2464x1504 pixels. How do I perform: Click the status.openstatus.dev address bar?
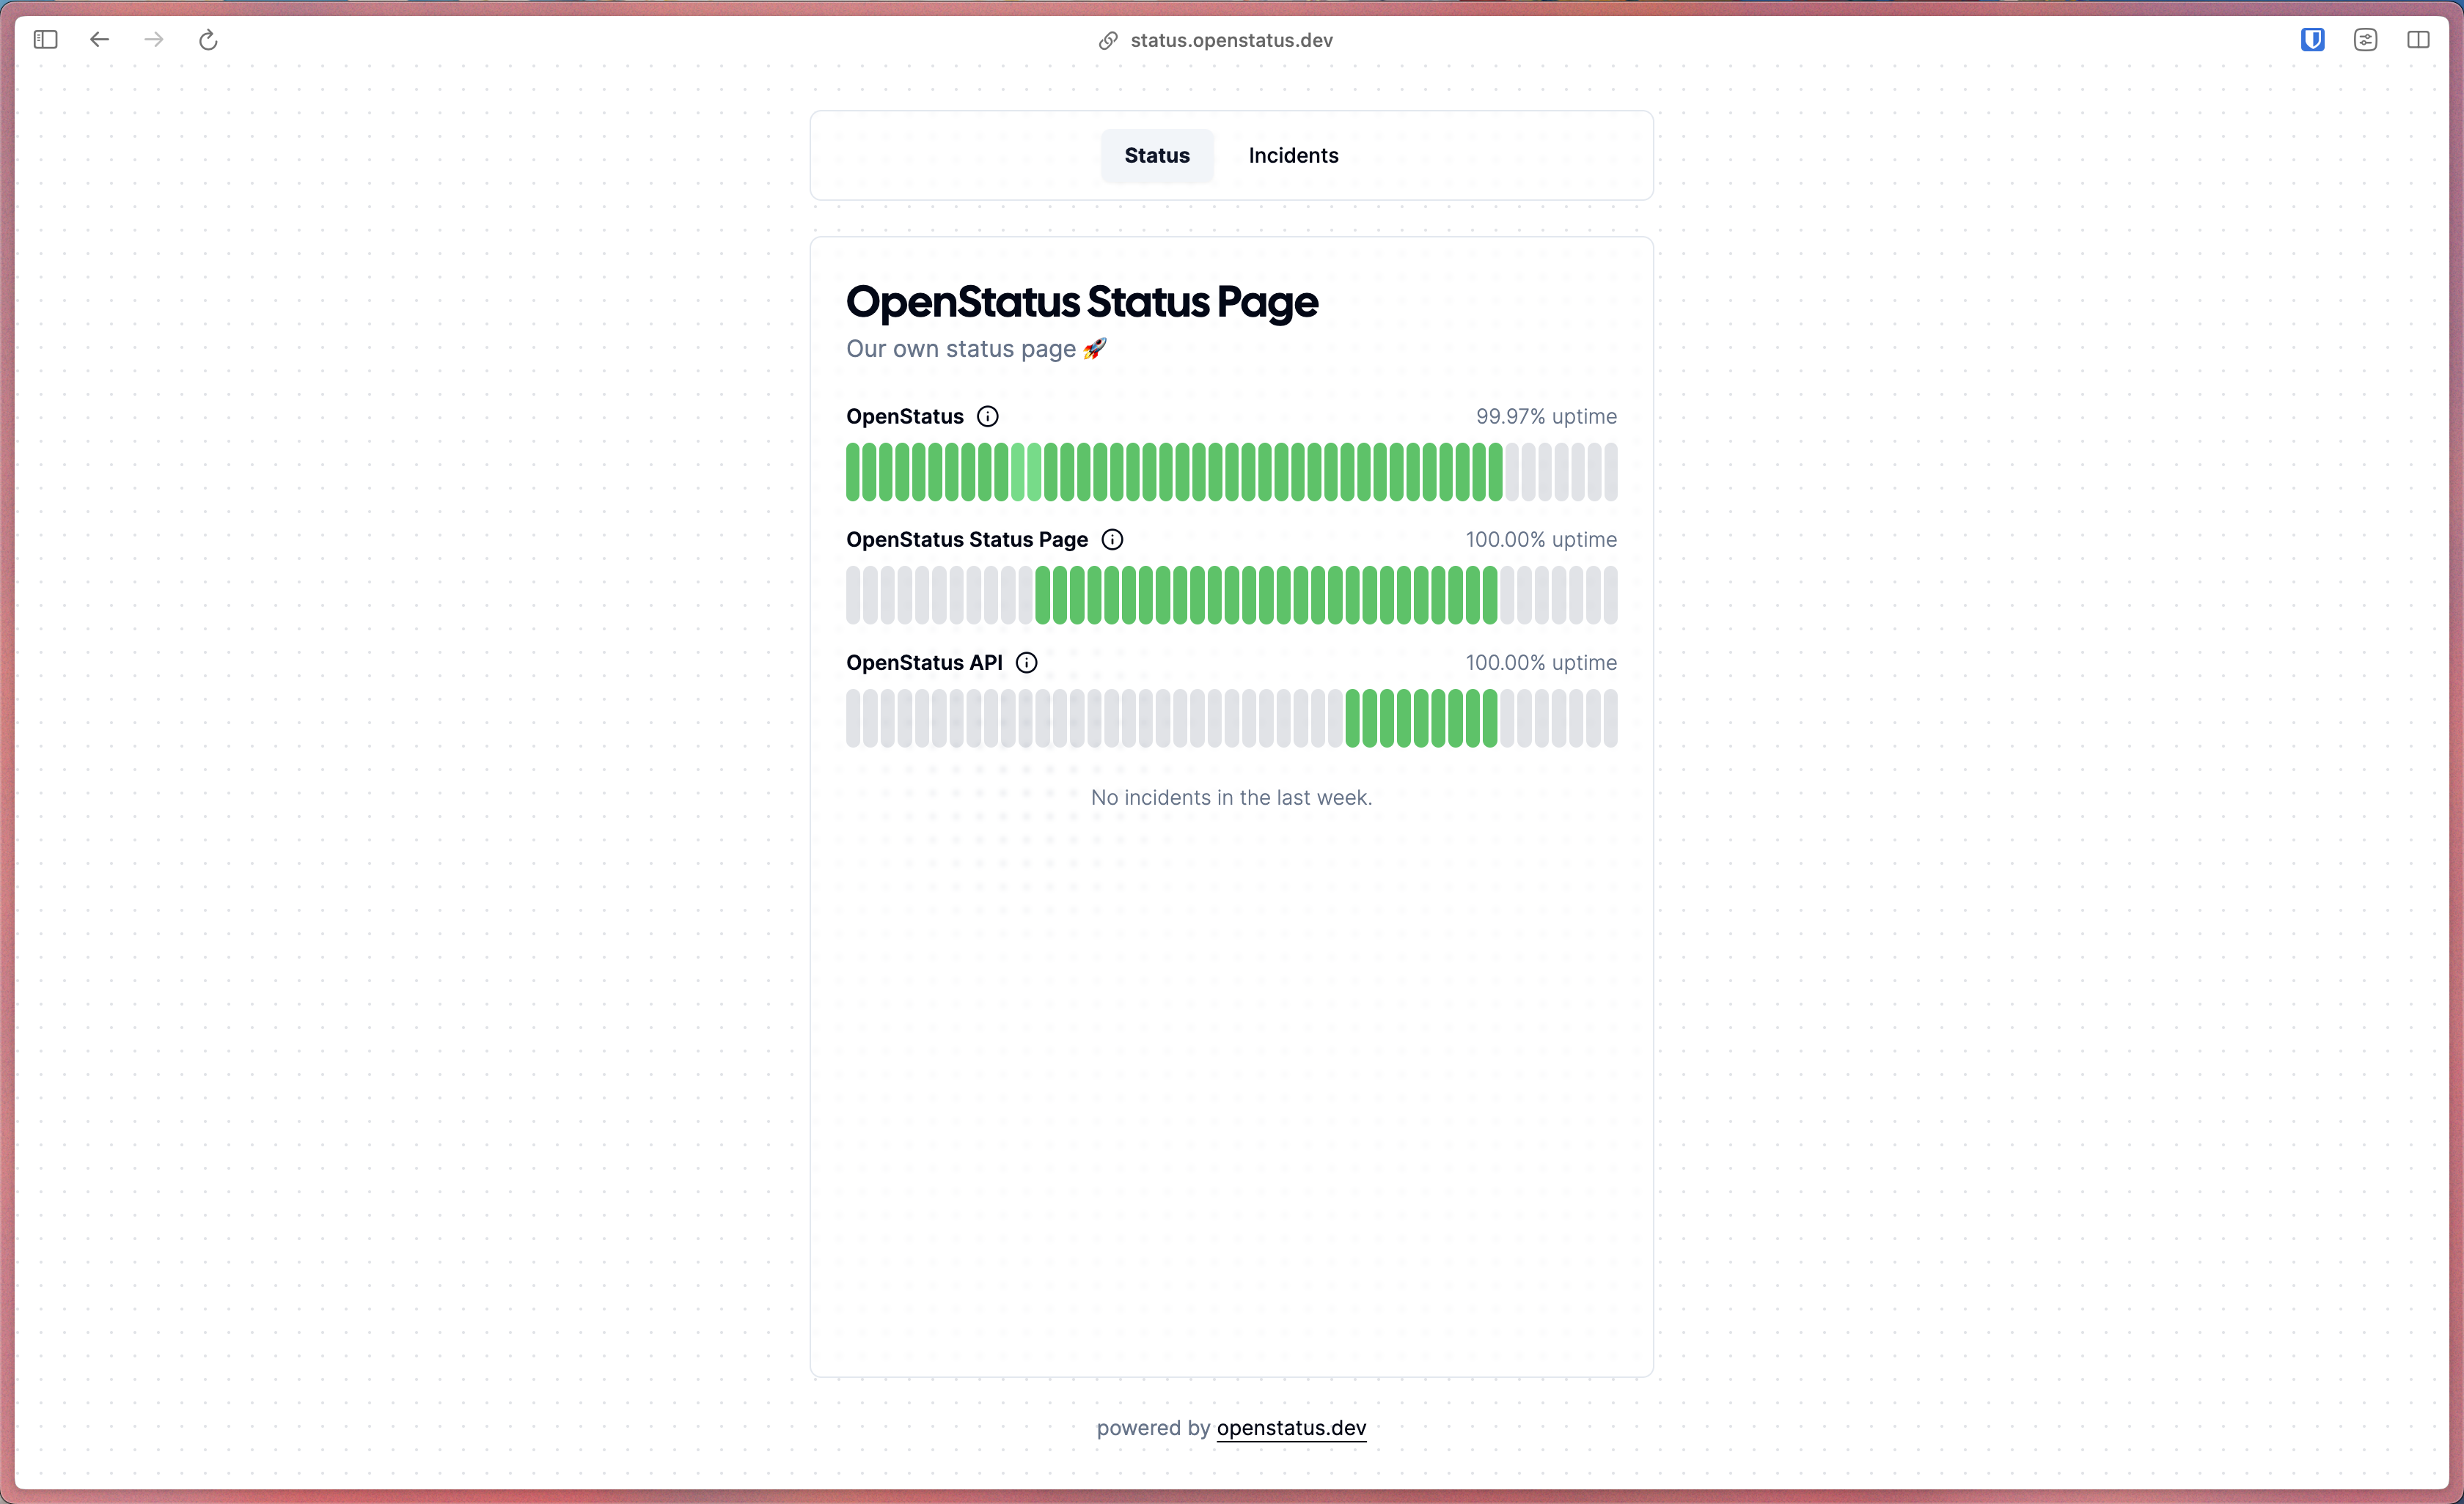(x=1230, y=40)
